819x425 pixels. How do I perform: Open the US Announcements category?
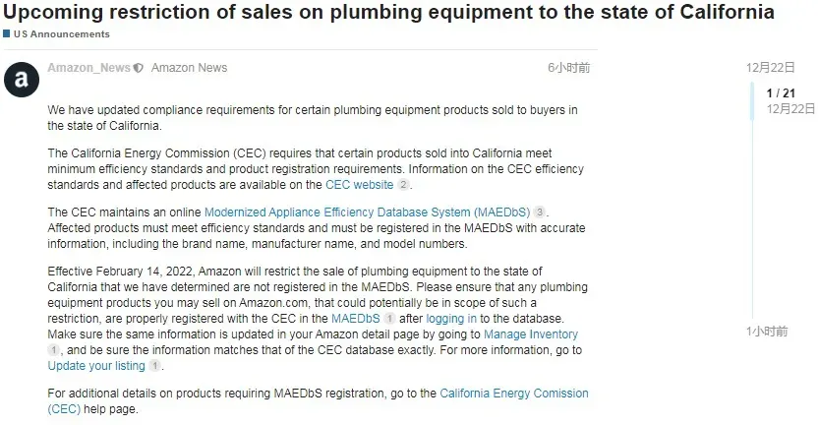coord(62,34)
